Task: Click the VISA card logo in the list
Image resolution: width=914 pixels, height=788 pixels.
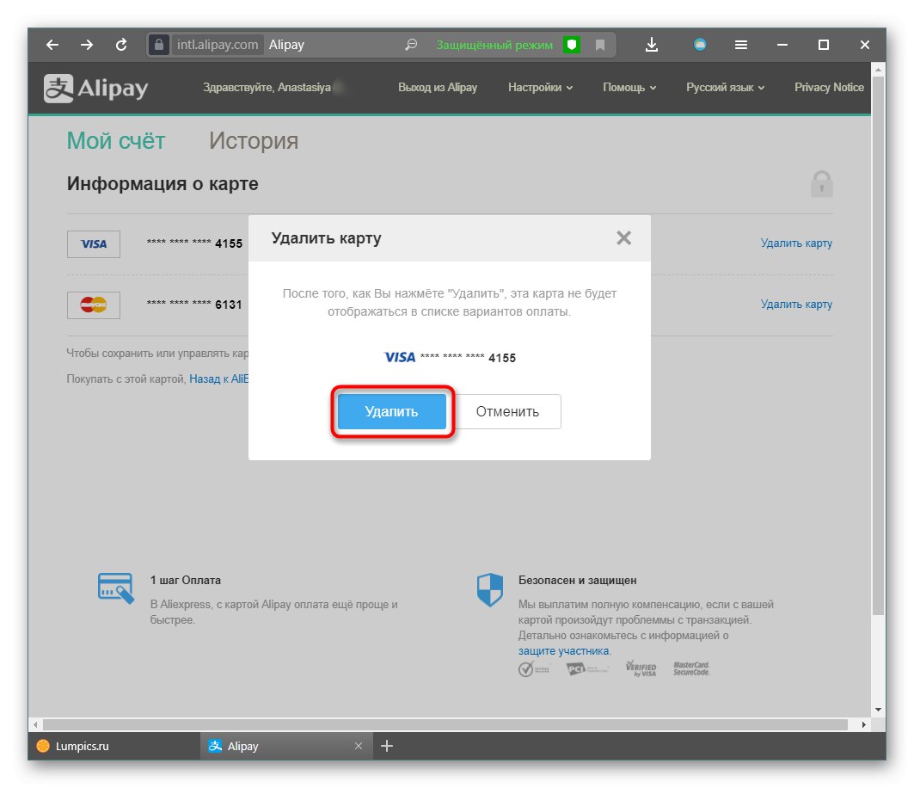Action: pos(93,243)
